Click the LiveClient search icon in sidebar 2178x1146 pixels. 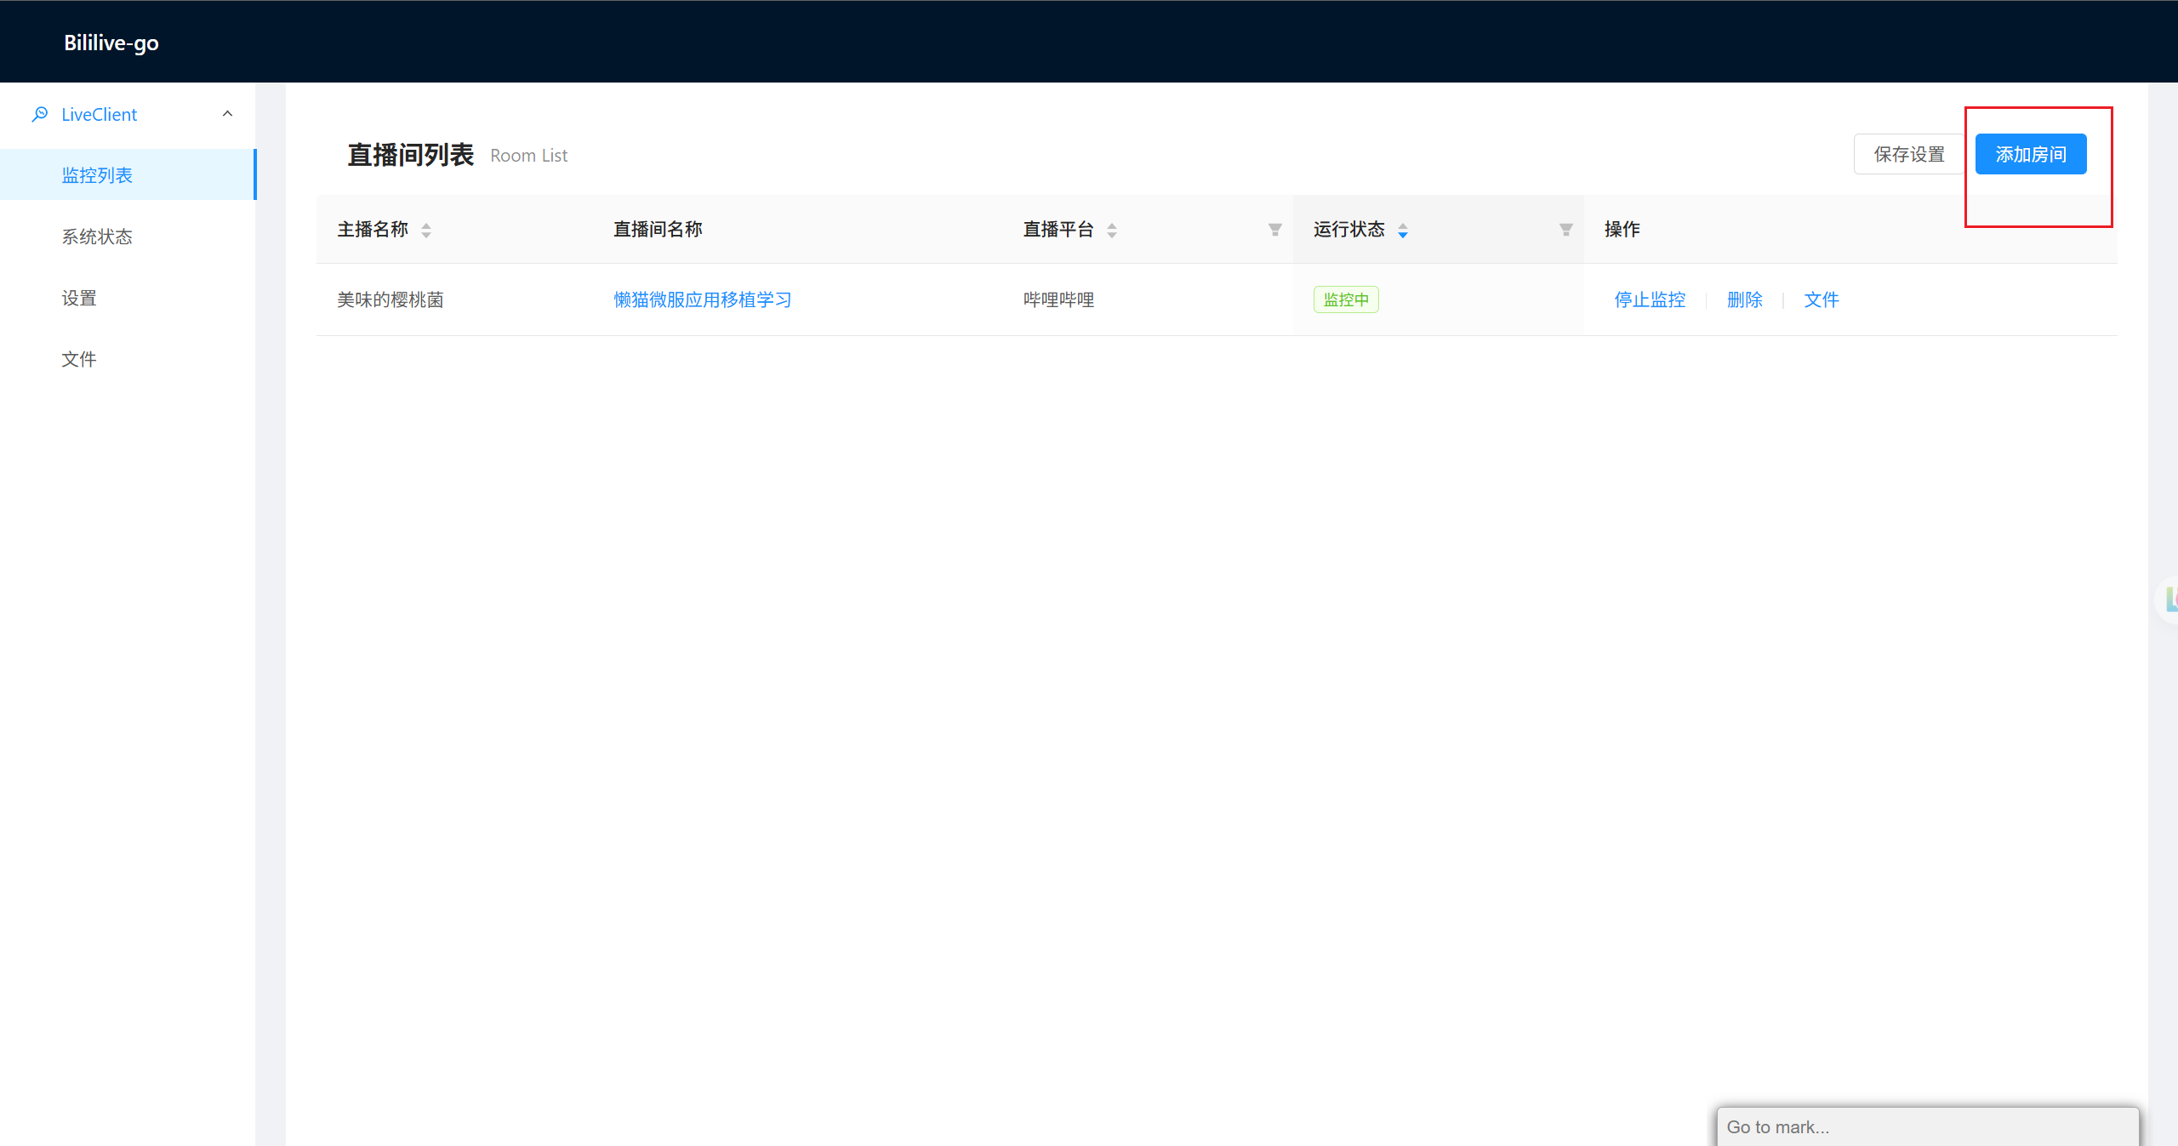(39, 114)
